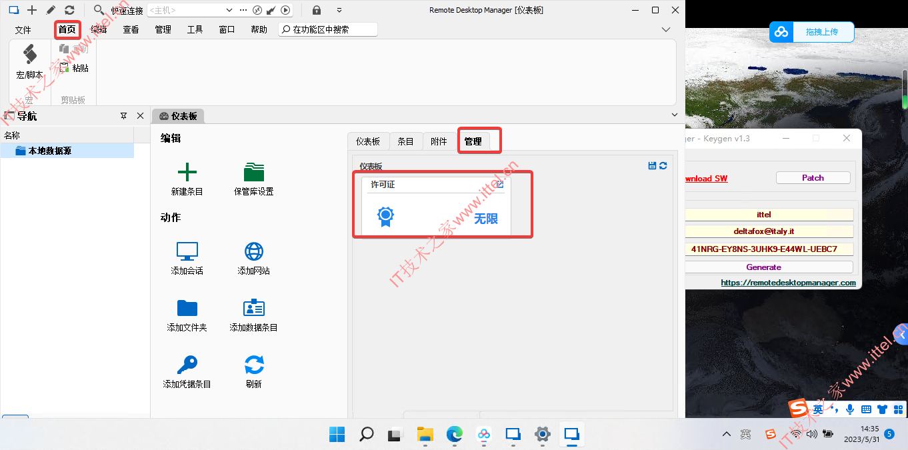
Task: Open the Window (窗口) ribbon tab
Action: tap(227, 29)
